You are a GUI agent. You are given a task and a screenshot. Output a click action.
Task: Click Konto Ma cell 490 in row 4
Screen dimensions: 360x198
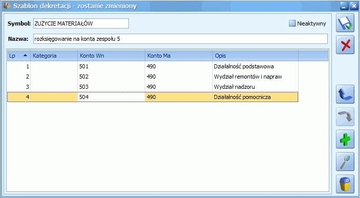pyautogui.click(x=178, y=97)
